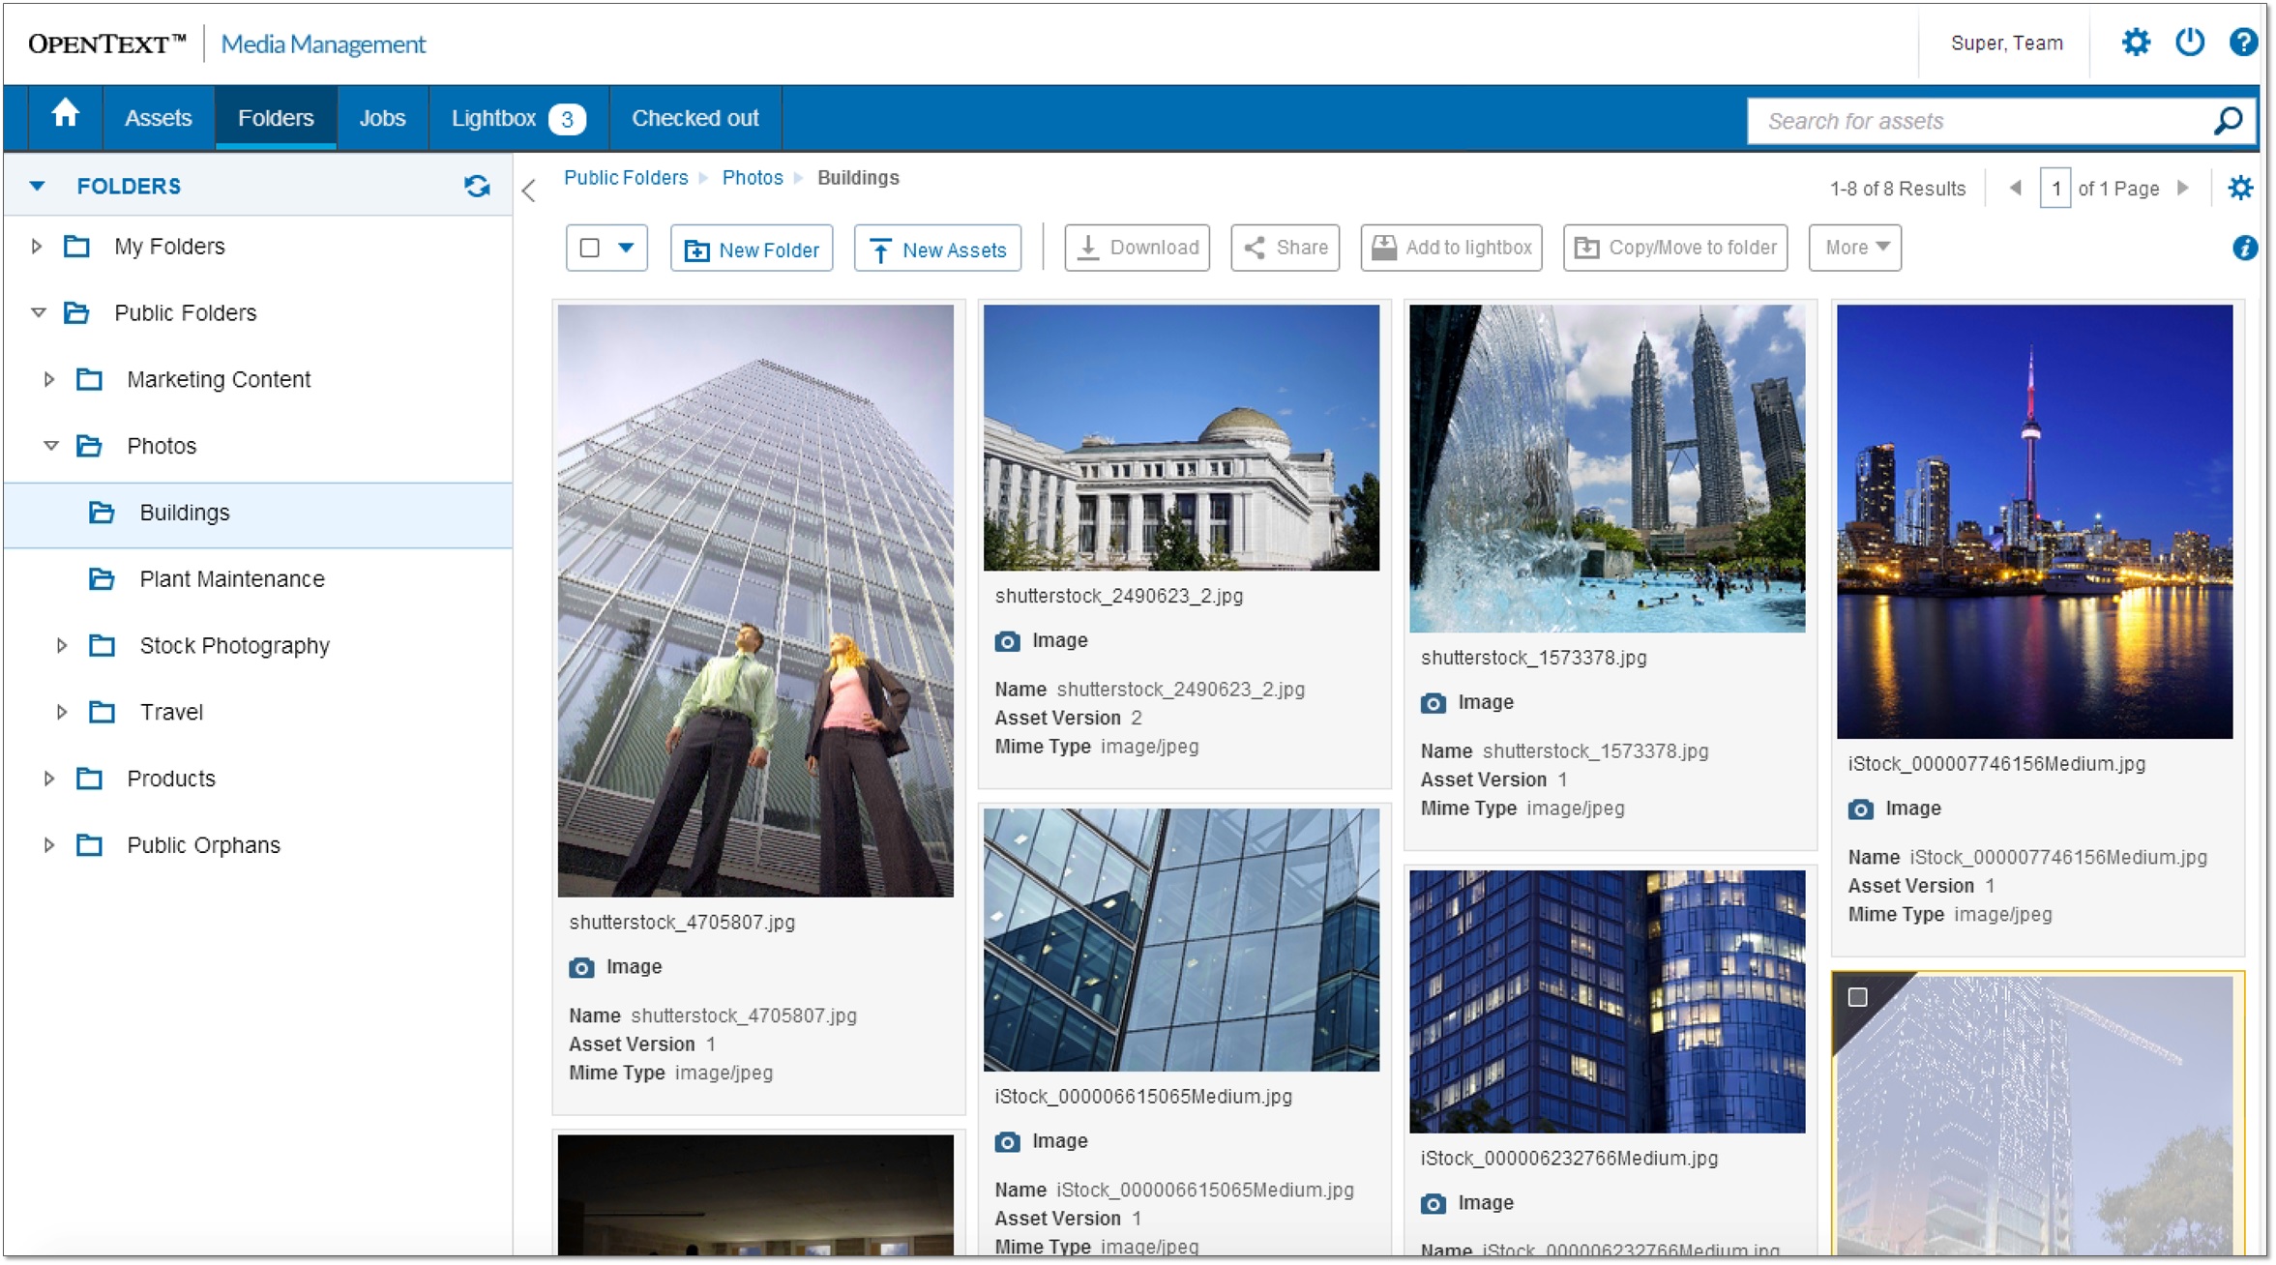The height and width of the screenshot is (1265, 2276).
Task: Click Add to lightbox button
Action: pos(1451,248)
